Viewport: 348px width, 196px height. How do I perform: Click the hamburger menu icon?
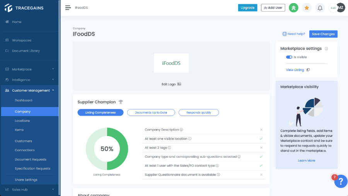[68, 8]
